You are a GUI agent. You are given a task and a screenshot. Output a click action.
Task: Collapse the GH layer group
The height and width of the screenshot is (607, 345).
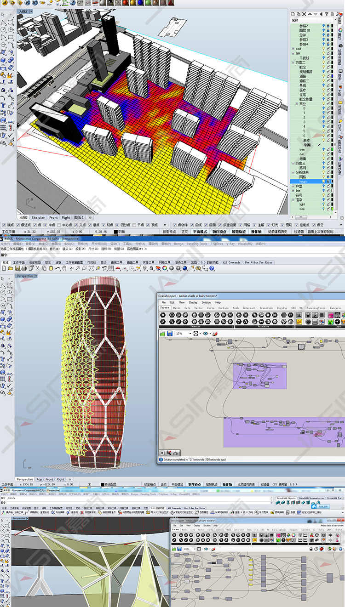293,53
